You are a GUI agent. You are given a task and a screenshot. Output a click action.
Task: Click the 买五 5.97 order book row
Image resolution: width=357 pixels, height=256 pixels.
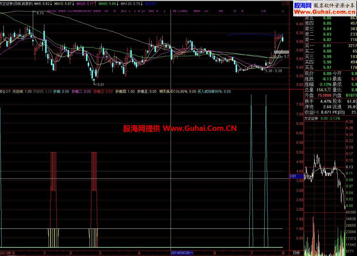click(330, 67)
